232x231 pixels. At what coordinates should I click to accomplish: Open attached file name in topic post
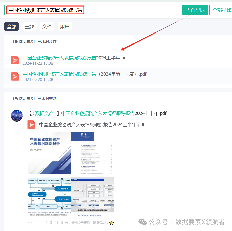tap(92, 125)
